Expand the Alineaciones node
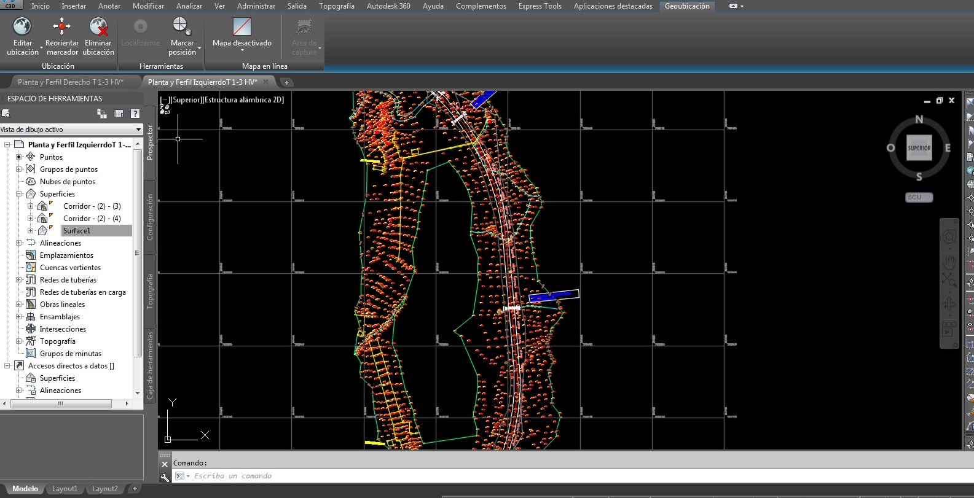This screenshot has width=974, height=498. (x=19, y=243)
